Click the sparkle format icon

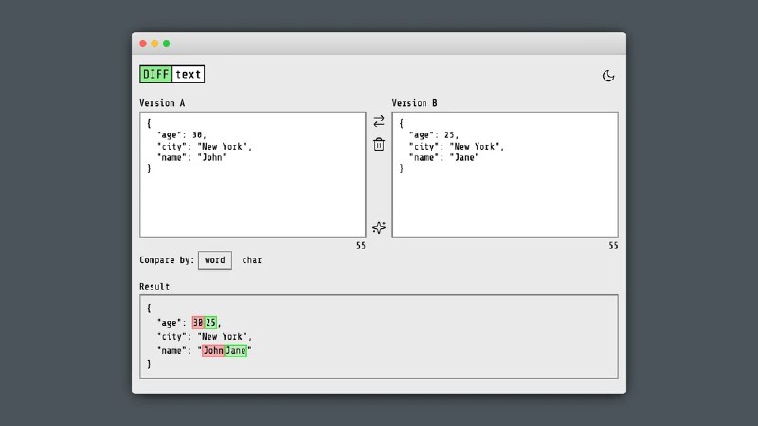point(378,227)
